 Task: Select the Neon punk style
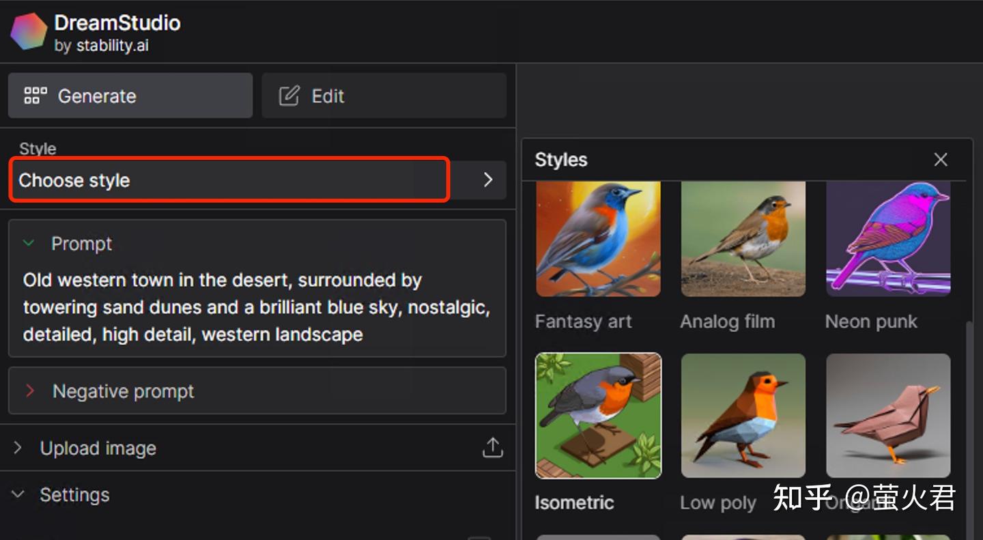pos(887,239)
